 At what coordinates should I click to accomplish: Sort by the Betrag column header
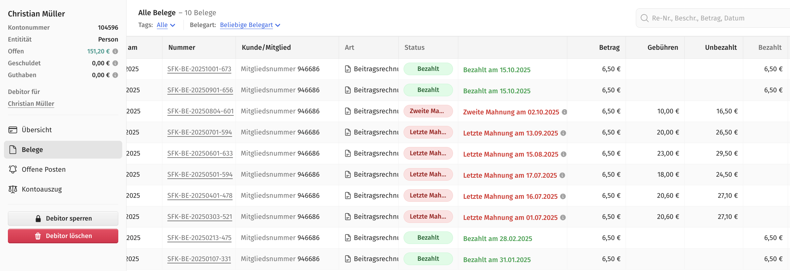point(609,47)
